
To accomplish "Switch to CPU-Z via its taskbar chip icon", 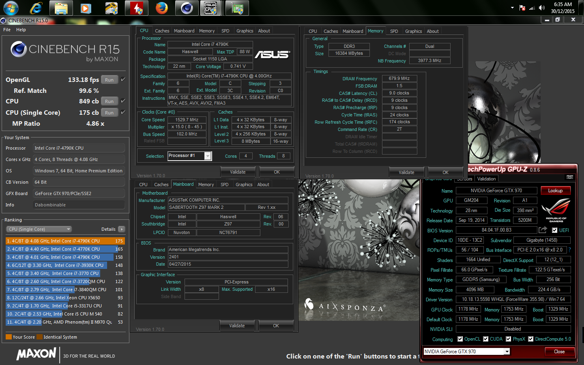I will pyautogui.click(x=210, y=8).
